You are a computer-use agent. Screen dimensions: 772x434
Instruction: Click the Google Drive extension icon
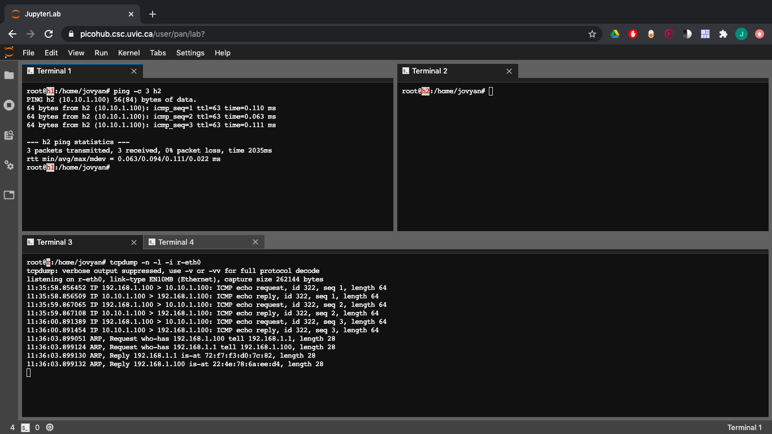coord(615,34)
